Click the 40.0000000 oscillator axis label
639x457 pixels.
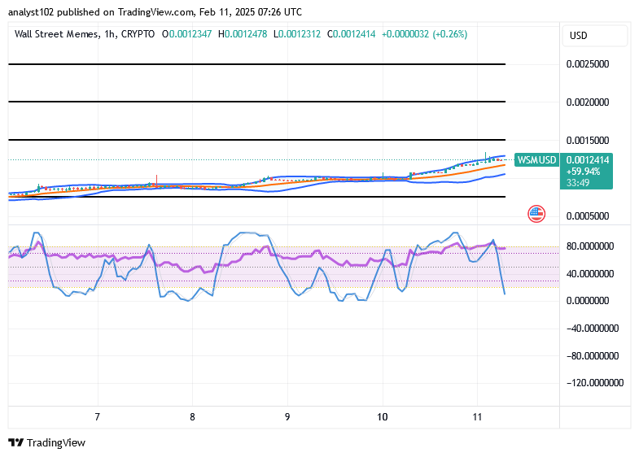point(590,274)
